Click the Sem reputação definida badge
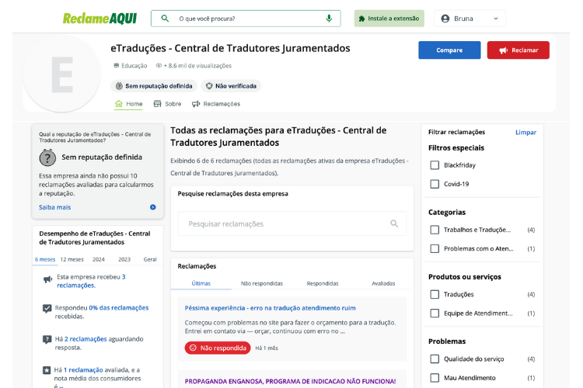Image resolution: width=583 pixels, height=388 pixels. click(154, 86)
